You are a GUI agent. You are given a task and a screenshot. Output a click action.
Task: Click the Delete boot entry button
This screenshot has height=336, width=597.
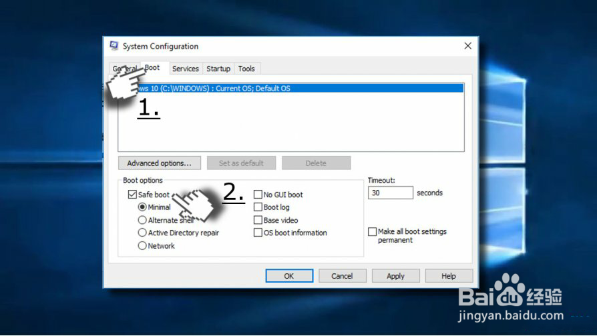316,163
